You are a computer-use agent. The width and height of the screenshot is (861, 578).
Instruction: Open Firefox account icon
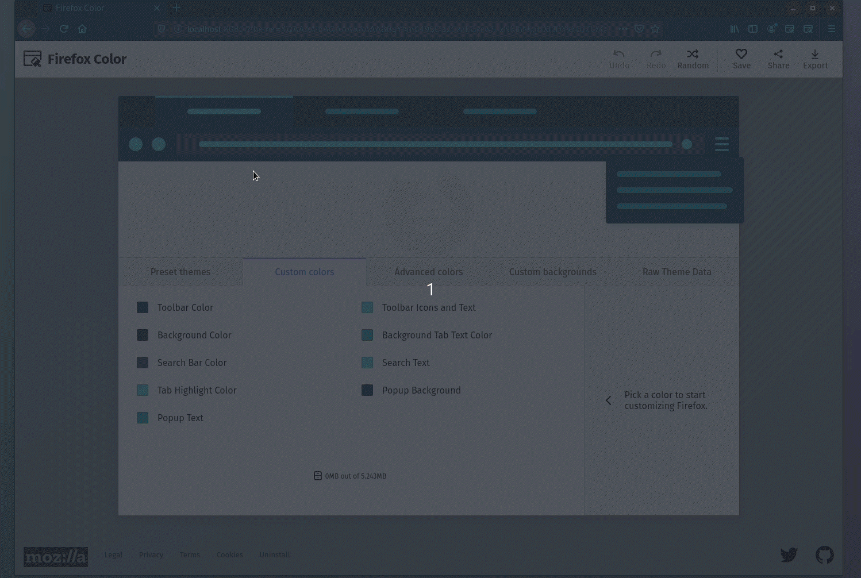(x=772, y=29)
